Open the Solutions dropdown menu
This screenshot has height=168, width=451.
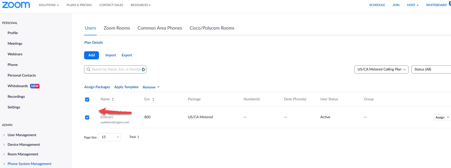(x=49, y=5)
